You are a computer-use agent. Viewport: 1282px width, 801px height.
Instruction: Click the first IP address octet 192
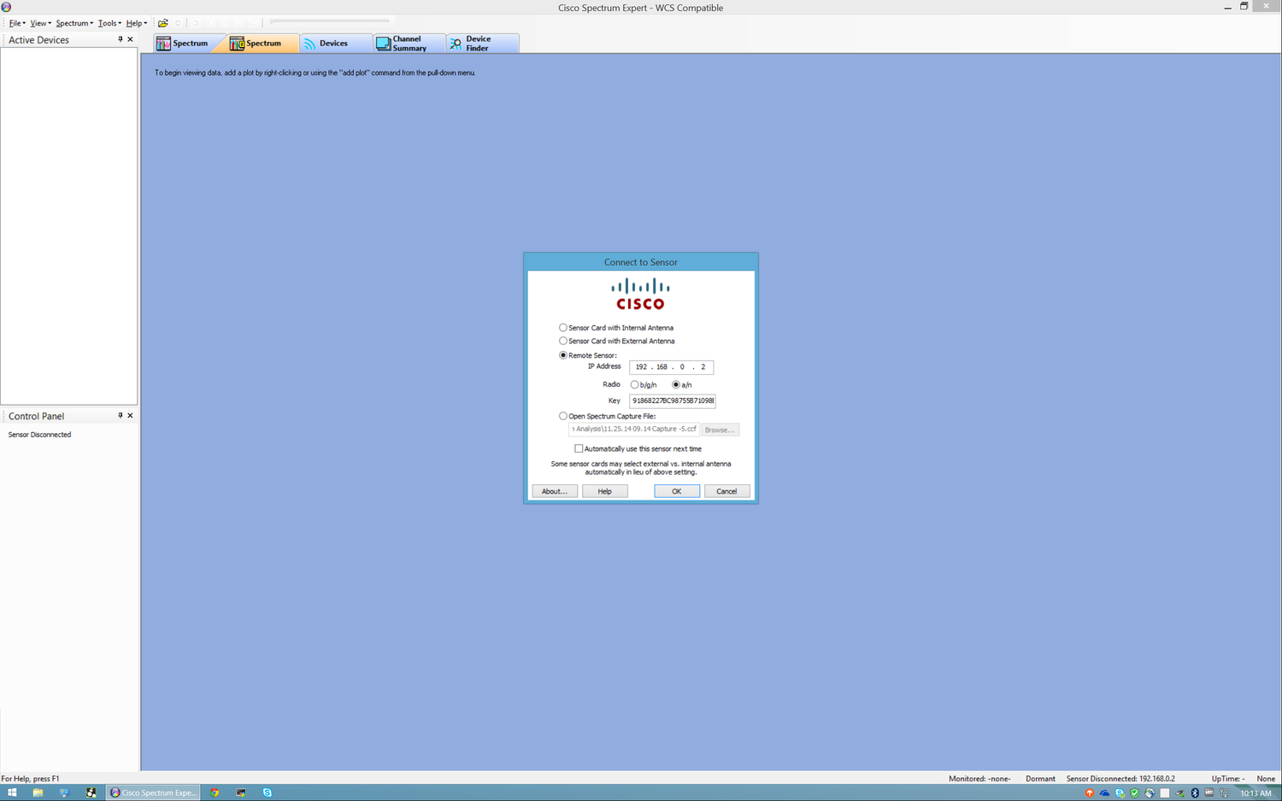point(641,367)
